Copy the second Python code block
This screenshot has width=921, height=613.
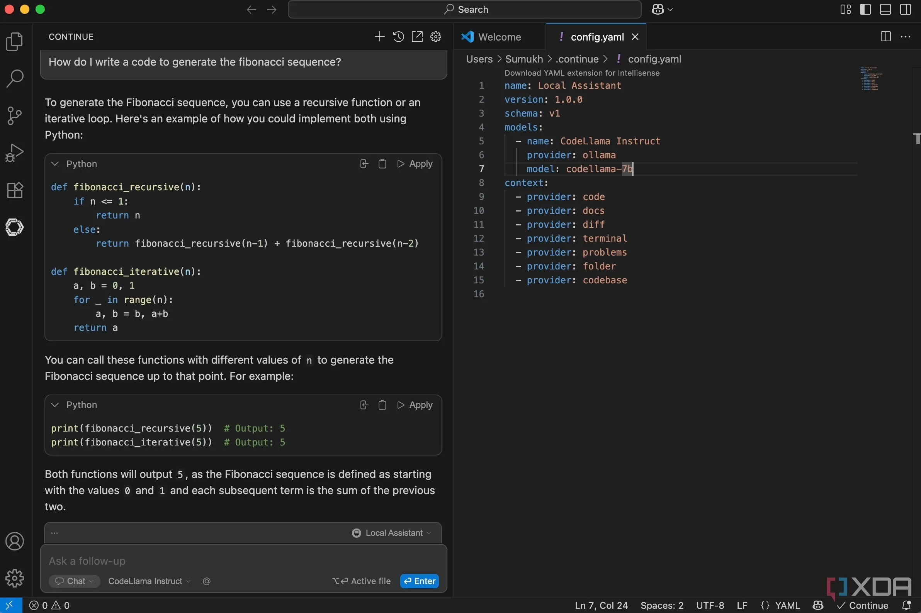tap(382, 405)
